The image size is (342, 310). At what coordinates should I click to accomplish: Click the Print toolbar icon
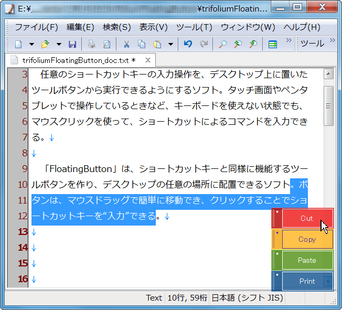[92, 44]
